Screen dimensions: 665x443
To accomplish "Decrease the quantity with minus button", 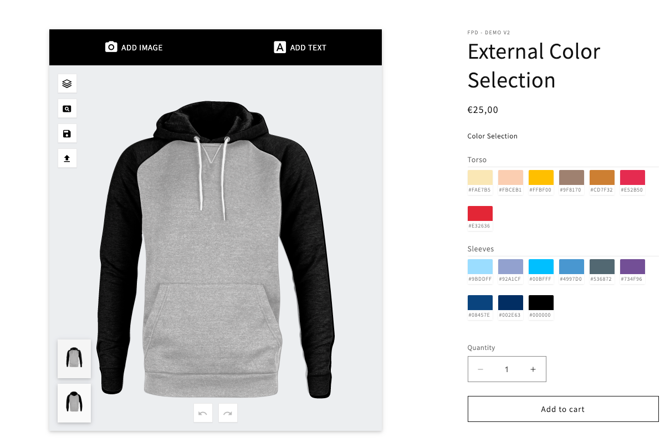I will point(480,369).
